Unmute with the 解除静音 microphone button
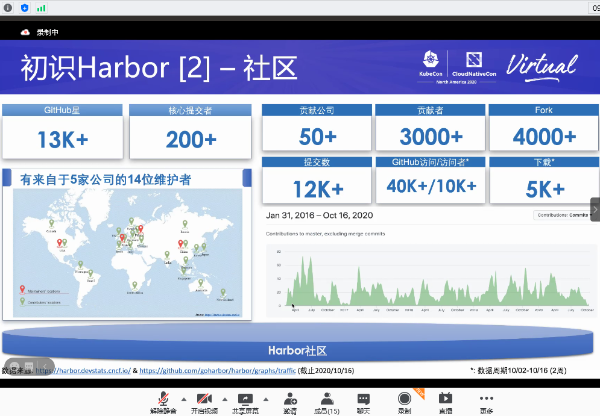 click(163, 403)
